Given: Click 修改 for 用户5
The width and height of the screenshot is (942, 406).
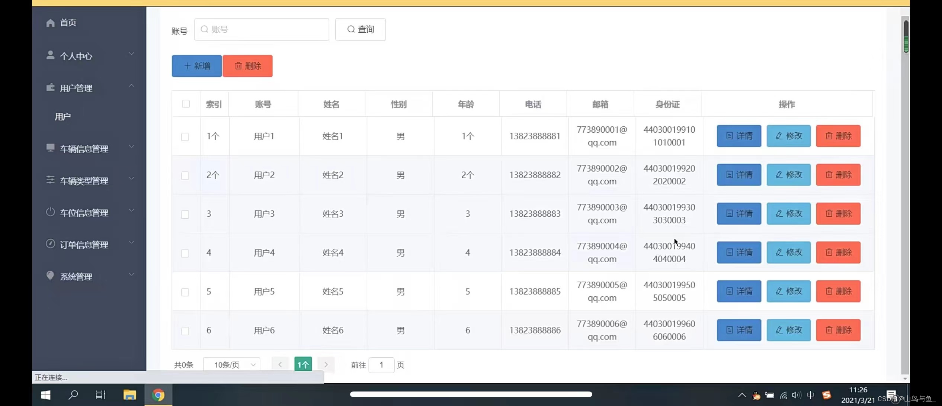Looking at the screenshot, I should (x=789, y=291).
